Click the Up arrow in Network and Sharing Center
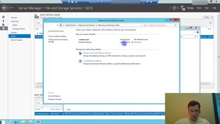This screenshot has width=220, height=124. 57,25
